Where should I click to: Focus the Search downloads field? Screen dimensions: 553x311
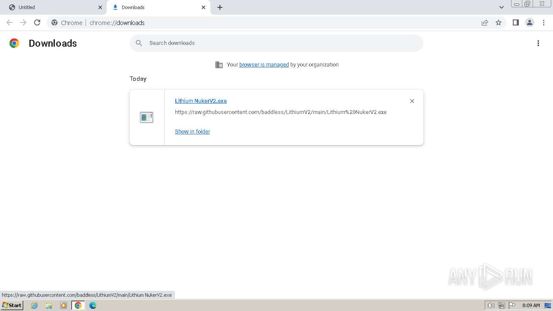[276, 43]
